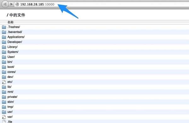Click the symlink icon beside etc/
The image size is (189, 123).
click(4, 82)
